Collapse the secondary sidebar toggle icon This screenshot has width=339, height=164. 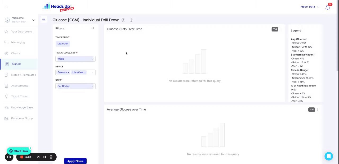coord(44,19)
